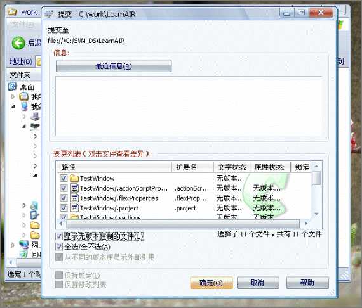Click the change list vertical scrollbar thumb
The height and width of the screenshot is (308, 362).
[x=316, y=178]
